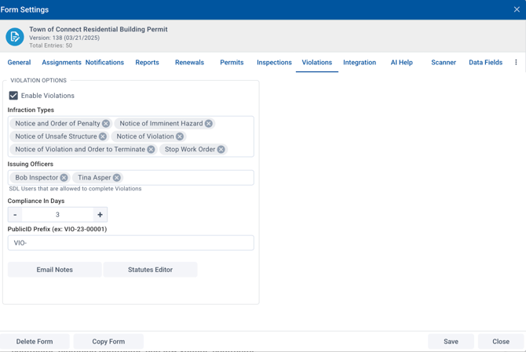Switch to the Inspections tab
The width and height of the screenshot is (526, 352).
coord(274,63)
